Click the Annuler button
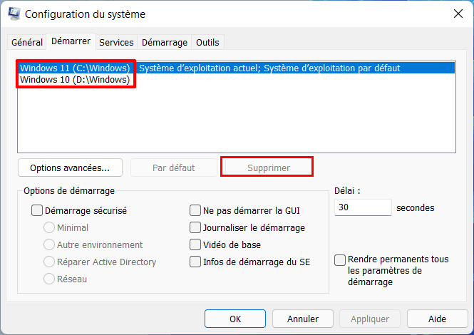Image resolution: width=474 pixels, height=335 pixels. tap(303, 319)
